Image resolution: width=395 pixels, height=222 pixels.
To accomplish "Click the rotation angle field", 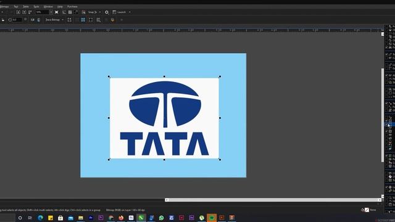I will pyautogui.click(x=17, y=20).
